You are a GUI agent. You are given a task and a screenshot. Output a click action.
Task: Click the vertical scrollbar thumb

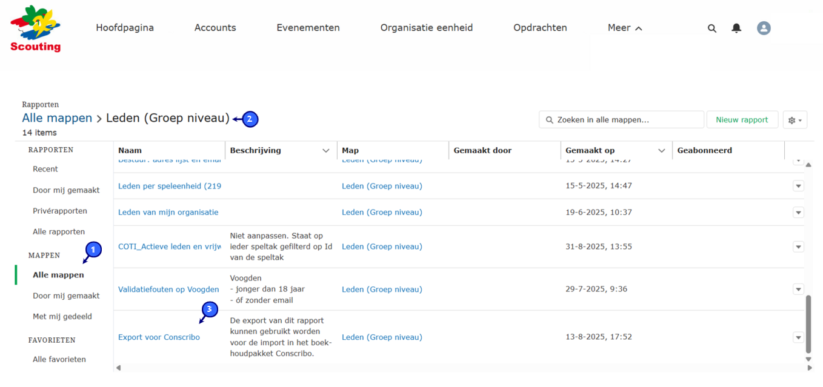pos(808,324)
